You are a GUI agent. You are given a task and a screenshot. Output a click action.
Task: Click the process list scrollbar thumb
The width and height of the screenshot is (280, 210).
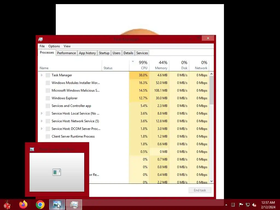point(212,90)
